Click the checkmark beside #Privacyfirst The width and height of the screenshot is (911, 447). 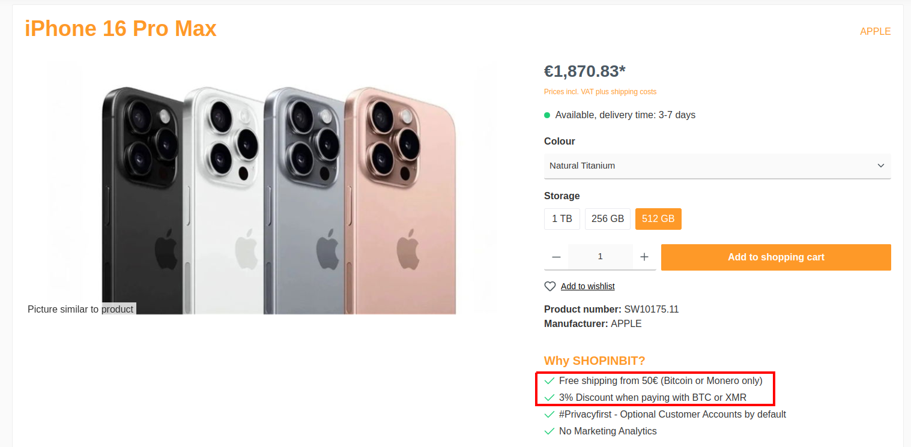[549, 414]
